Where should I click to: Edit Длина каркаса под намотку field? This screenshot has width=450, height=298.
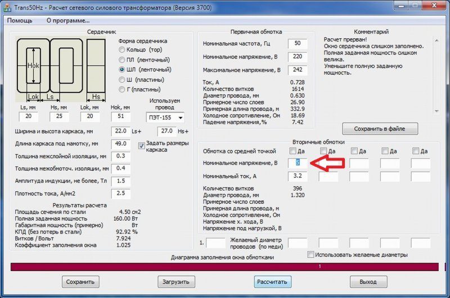(121, 144)
